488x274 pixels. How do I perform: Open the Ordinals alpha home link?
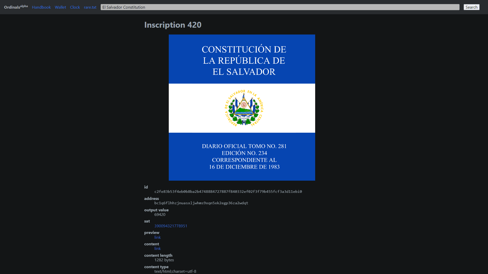tap(16, 7)
